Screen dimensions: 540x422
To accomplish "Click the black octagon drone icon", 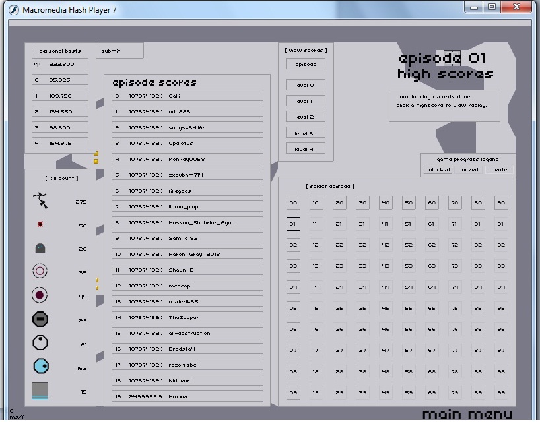I will 40,320.
